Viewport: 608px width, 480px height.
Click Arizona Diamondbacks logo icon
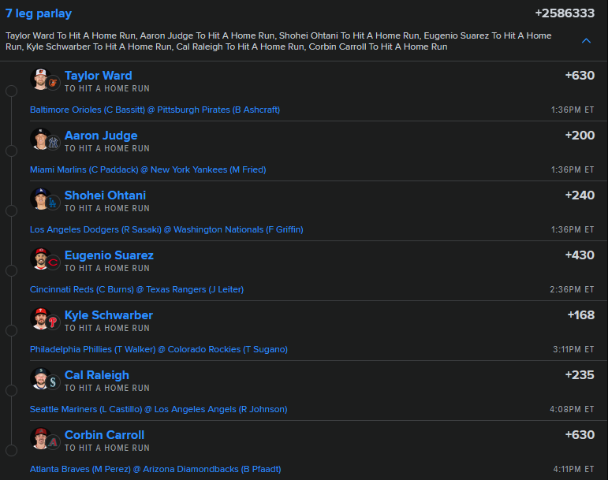tap(53, 442)
